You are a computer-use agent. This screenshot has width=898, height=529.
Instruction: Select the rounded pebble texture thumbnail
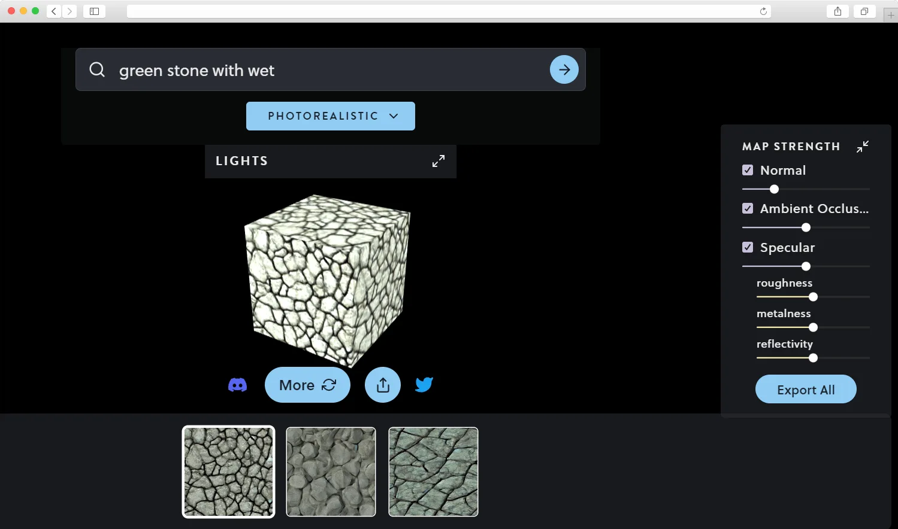[331, 472]
